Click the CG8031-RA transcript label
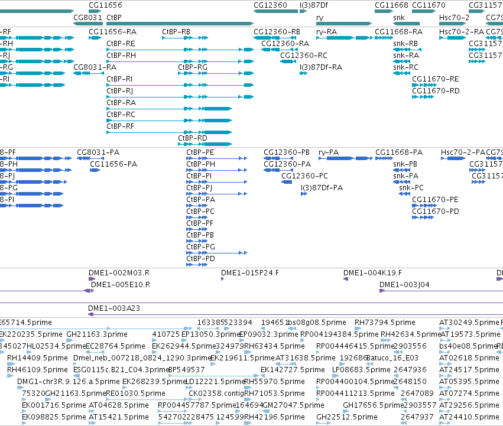Viewport: 503px width, 426px height. point(95,67)
